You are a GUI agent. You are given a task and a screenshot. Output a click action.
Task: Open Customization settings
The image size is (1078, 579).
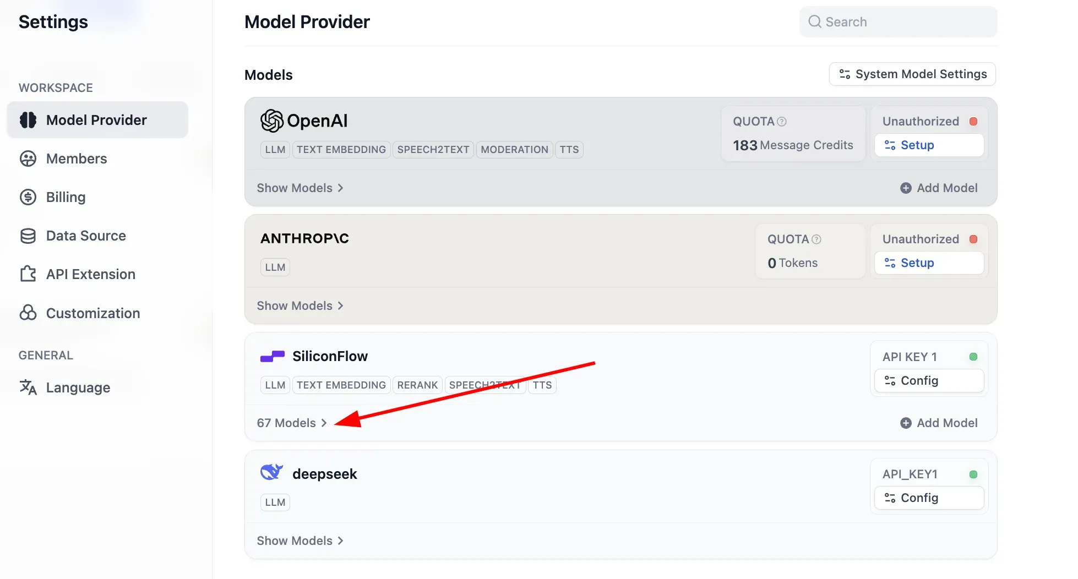point(92,313)
